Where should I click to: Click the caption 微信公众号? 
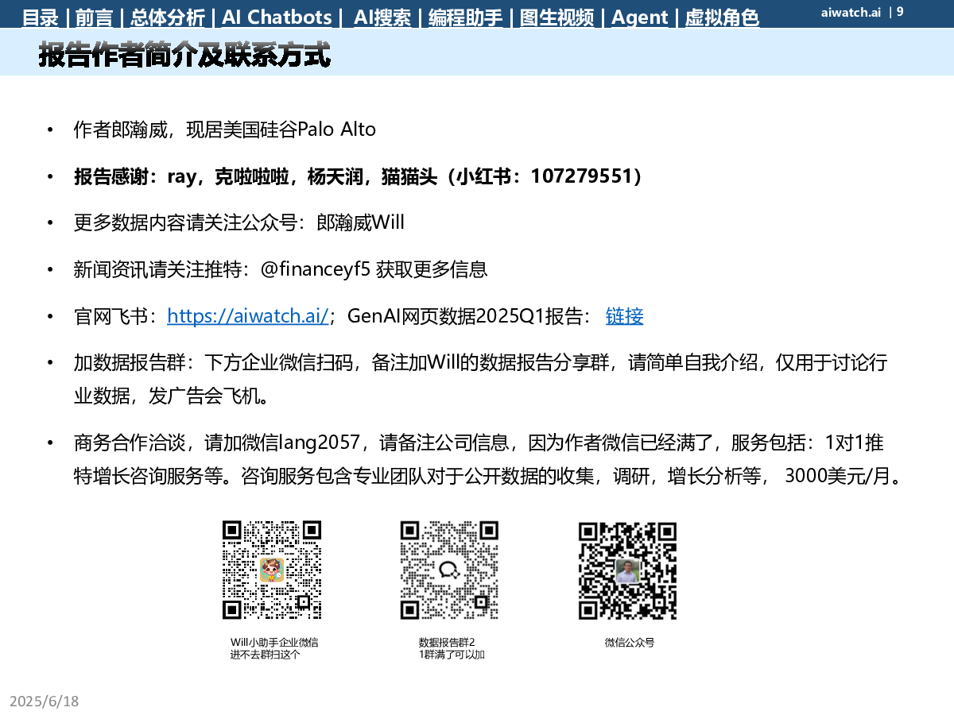(630, 643)
